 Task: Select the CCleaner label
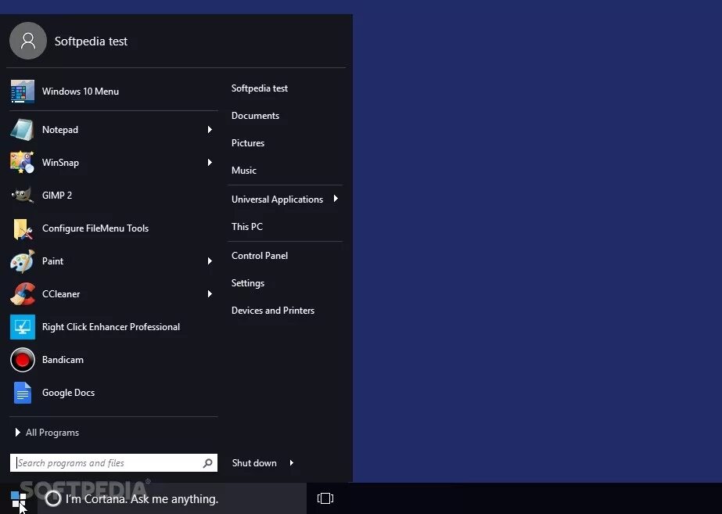click(61, 294)
